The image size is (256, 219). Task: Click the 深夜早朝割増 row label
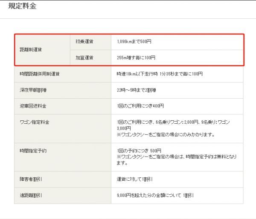point(34,90)
